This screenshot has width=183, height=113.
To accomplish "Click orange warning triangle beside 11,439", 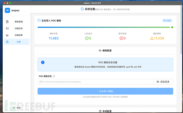I will coord(152,38).
